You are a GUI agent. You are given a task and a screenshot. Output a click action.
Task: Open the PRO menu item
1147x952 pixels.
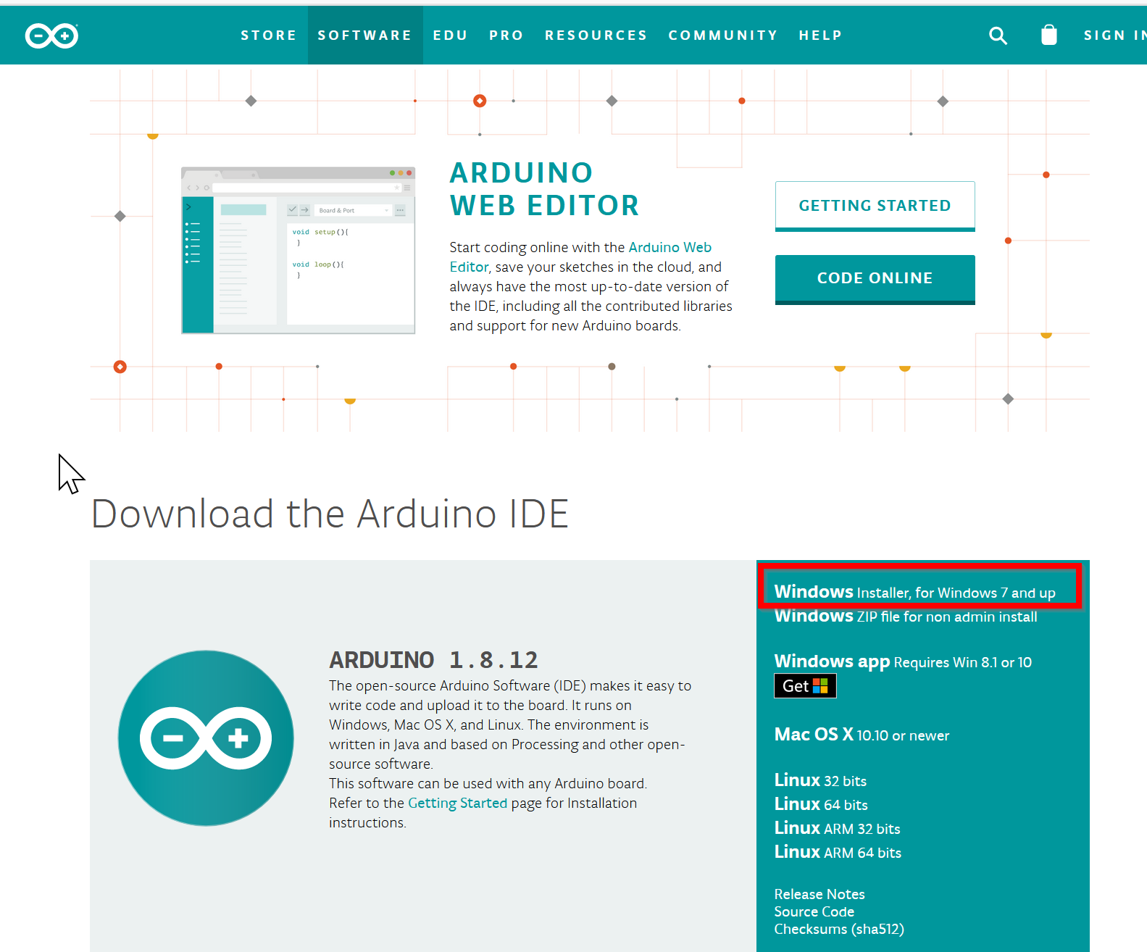coord(506,36)
